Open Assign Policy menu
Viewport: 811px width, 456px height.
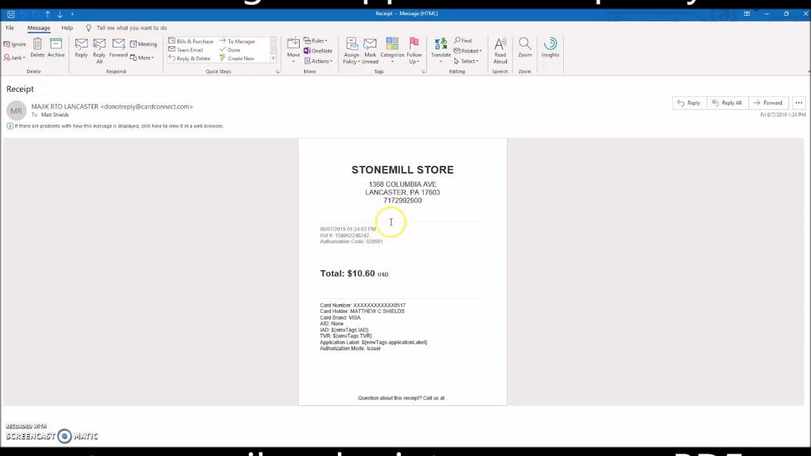(352, 51)
